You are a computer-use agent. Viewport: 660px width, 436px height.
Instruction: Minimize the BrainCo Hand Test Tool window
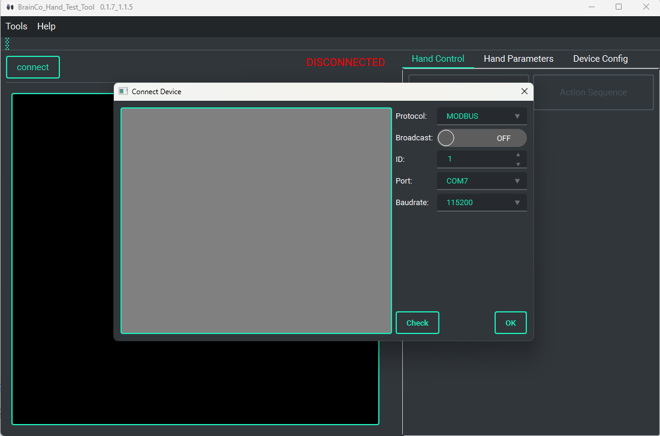tap(592, 7)
